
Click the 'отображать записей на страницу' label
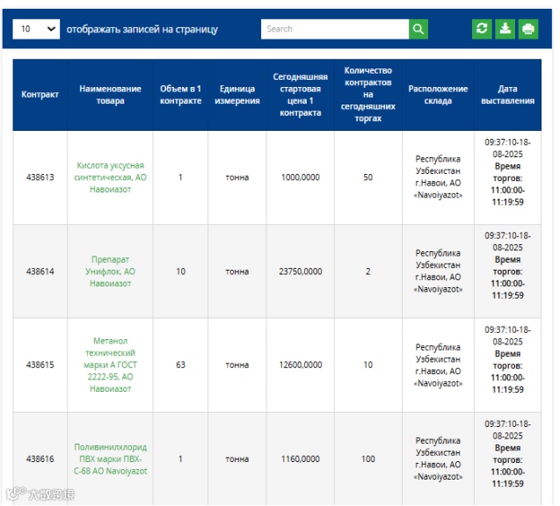pyautogui.click(x=142, y=29)
